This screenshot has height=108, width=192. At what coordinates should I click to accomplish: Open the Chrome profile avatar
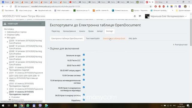click(x=185, y=7)
